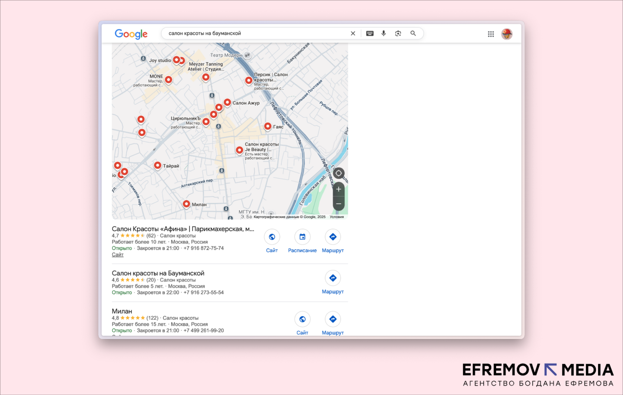Image resolution: width=623 pixels, height=395 pixels.
Task: Click phone number +7 499 261-99-20
Action: tap(204, 330)
